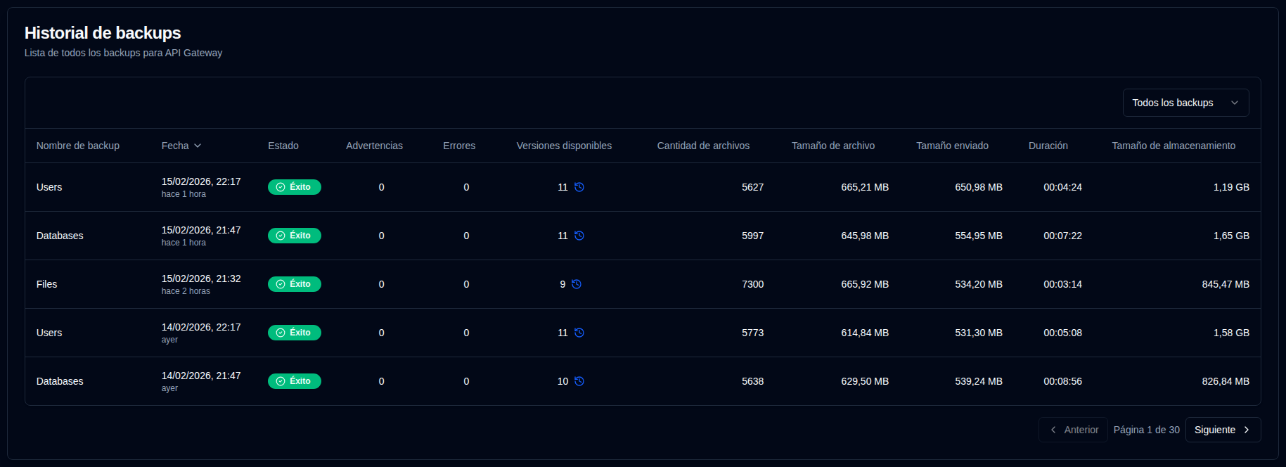Select the Files backup row name
Screen dimensions: 1286x467
(47, 284)
